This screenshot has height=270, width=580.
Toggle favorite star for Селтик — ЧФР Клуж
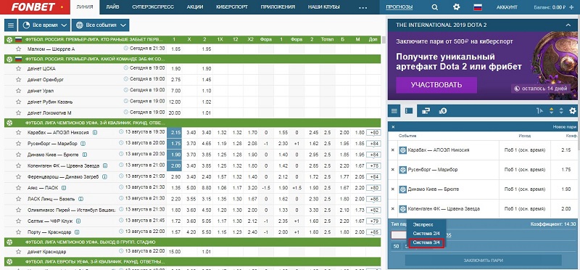(x=19, y=221)
